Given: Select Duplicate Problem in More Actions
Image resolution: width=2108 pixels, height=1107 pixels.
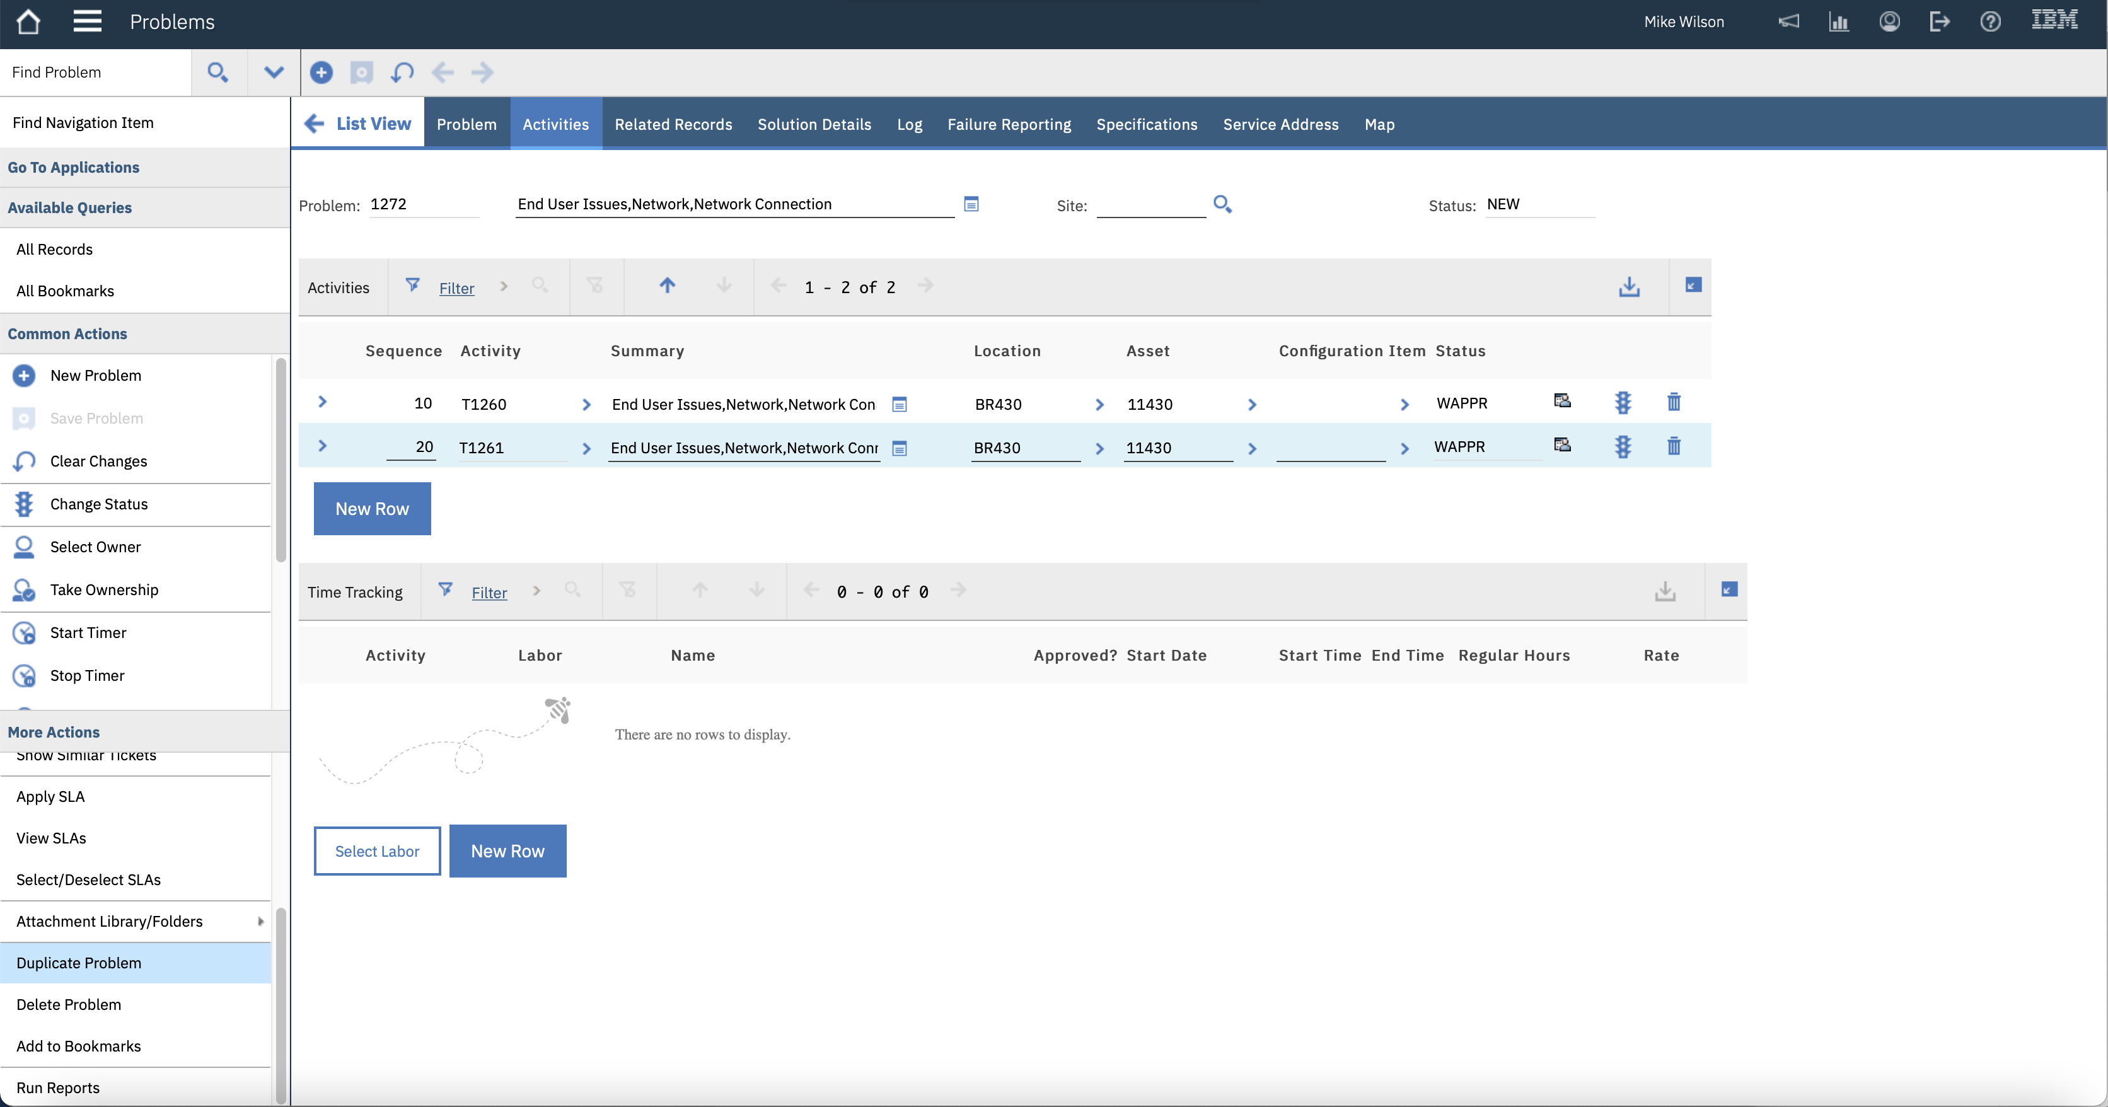Looking at the screenshot, I should pos(79,963).
